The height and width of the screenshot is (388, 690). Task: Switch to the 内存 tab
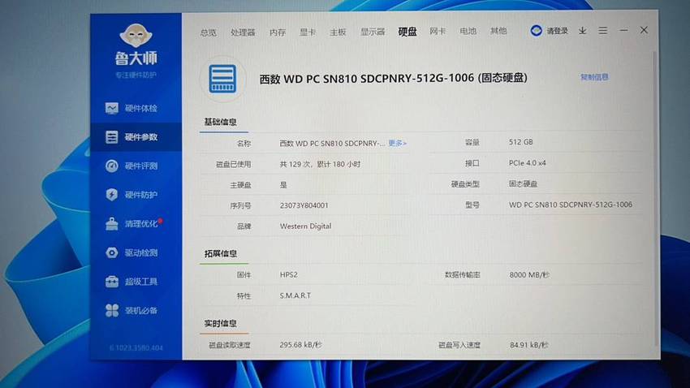[x=278, y=32]
